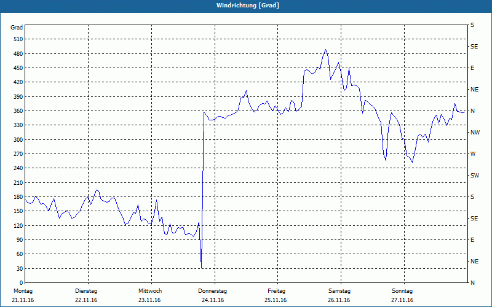Select the 150 degree axis label
492x307 pixels.
[x=18, y=211]
